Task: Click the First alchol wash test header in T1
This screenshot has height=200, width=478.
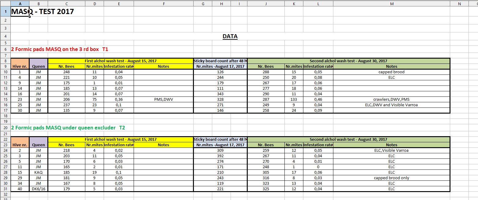Action: pos(120,61)
